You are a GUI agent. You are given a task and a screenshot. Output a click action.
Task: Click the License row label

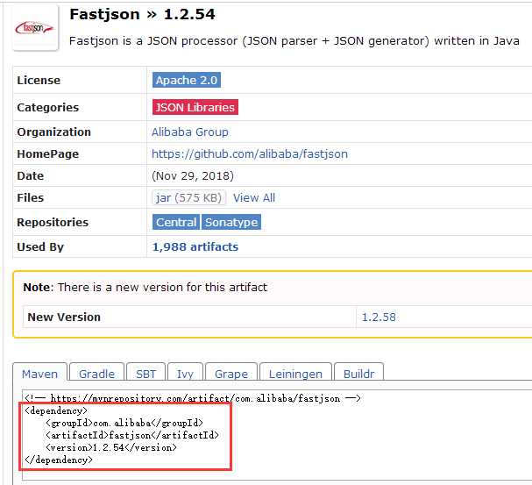point(39,80)
